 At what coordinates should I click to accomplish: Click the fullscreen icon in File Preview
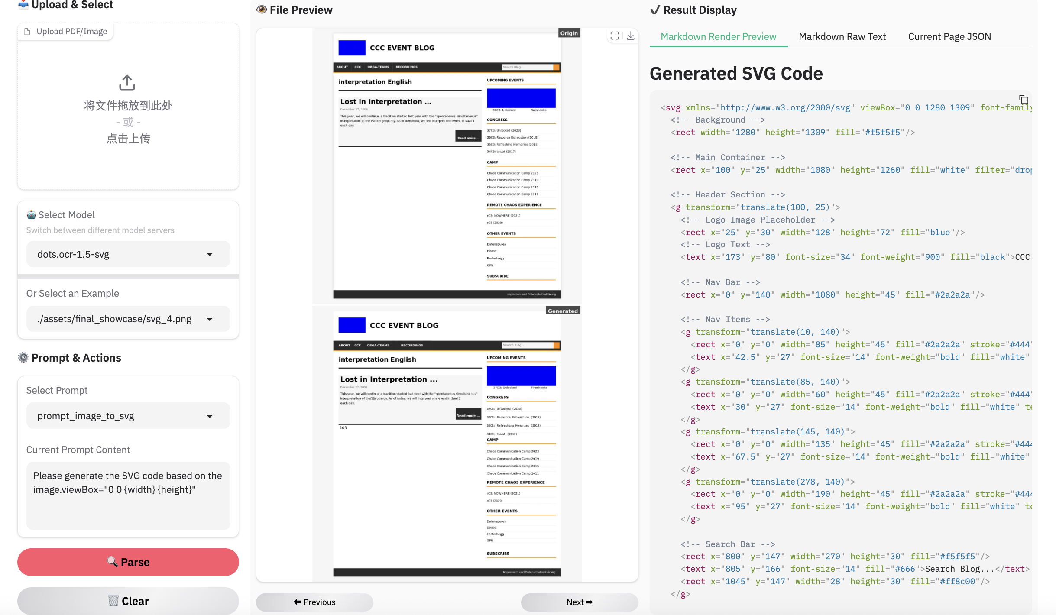click(x=614, y=36)
